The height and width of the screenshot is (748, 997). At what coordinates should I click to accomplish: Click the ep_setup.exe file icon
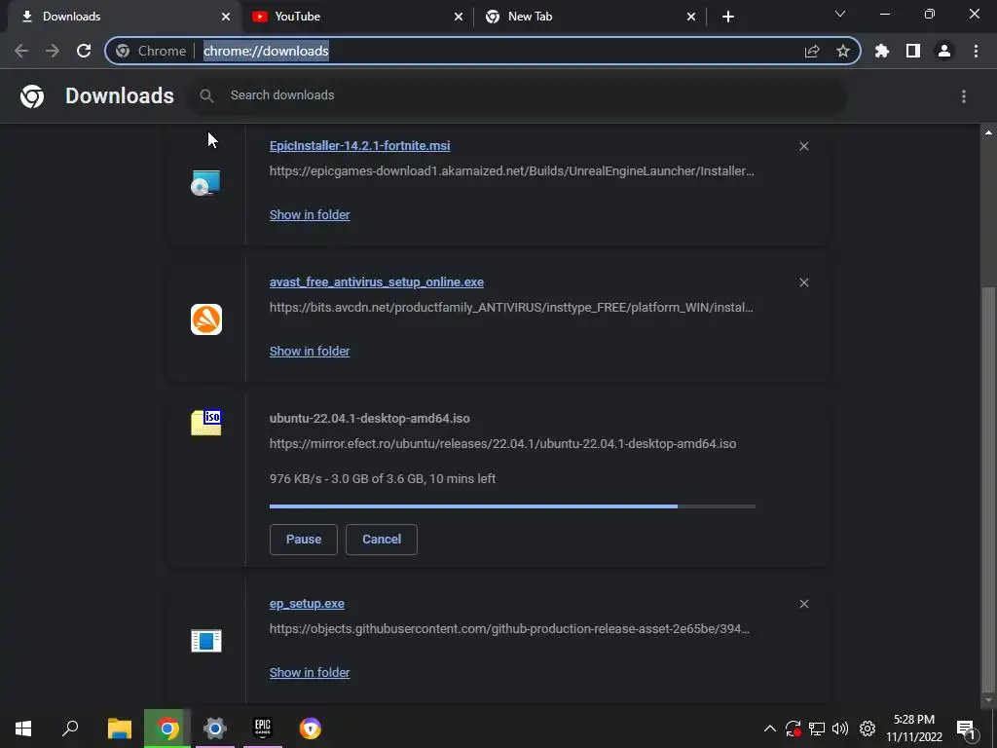(206, 641)
